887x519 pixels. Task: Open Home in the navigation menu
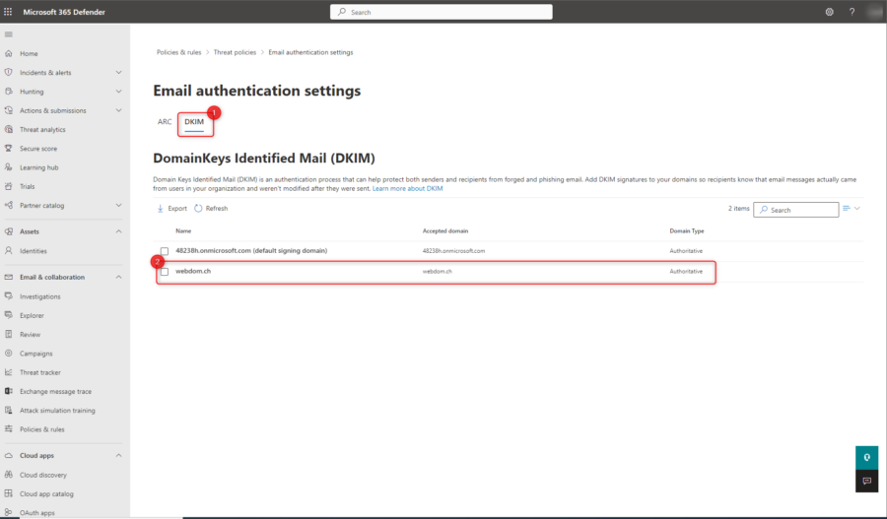(29, 54)
